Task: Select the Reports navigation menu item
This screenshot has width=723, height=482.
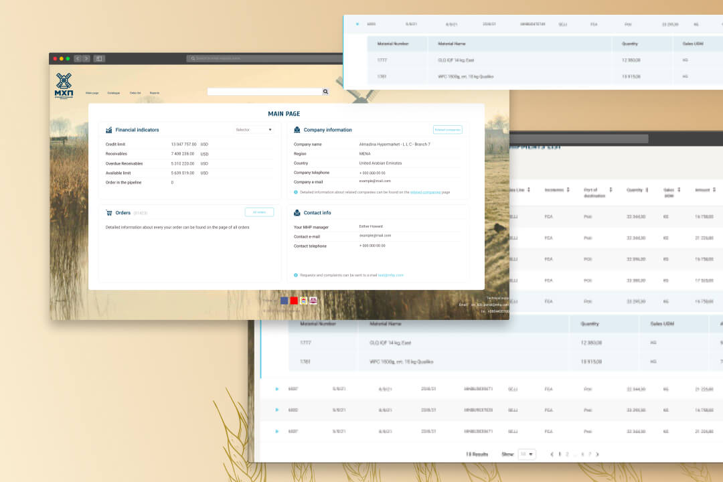Action: tap(155, 92)
